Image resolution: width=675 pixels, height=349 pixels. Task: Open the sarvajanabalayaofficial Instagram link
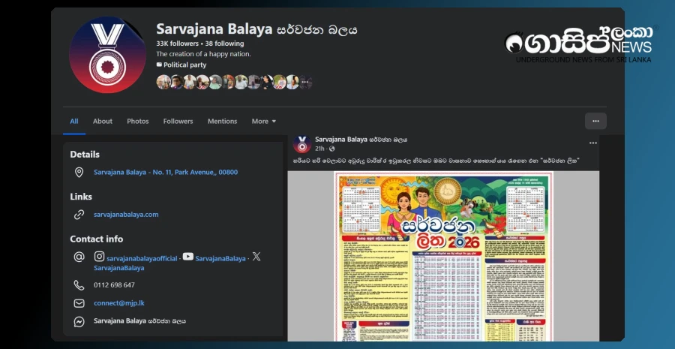[142, 258]
